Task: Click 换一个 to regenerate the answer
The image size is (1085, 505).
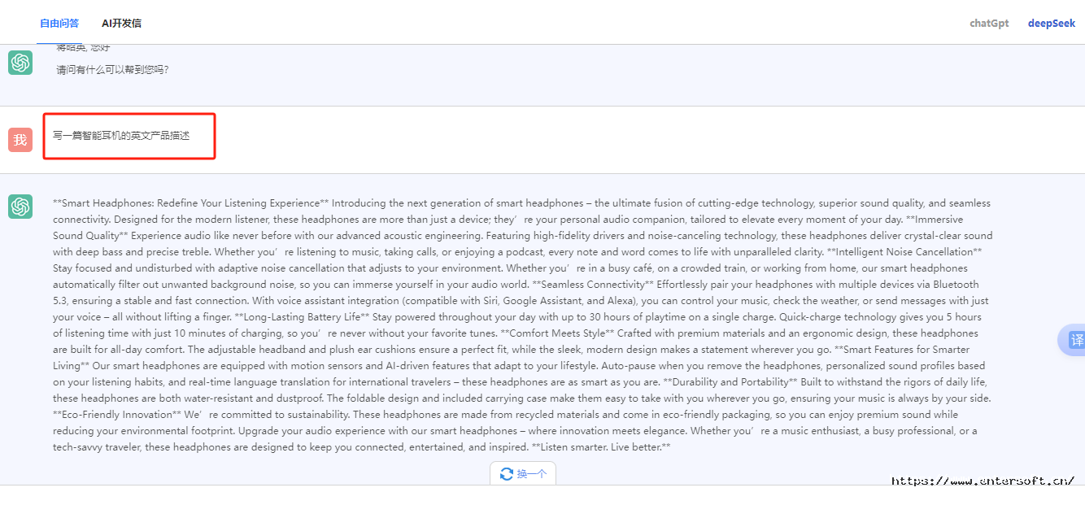Action: (523, 474)
